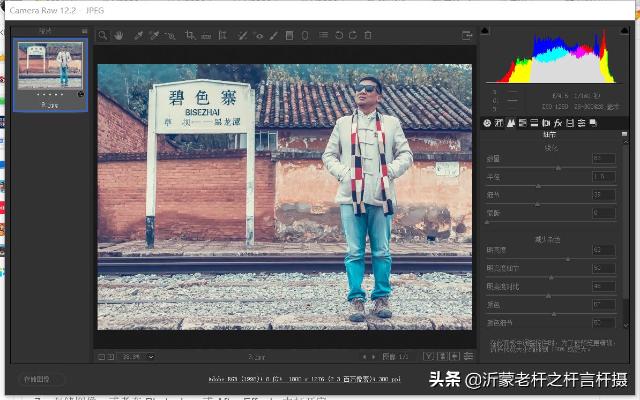This screenshot has height=400, width=640.
Task: Open the Adobe RGB workflow options link
Action: point(304,379)
